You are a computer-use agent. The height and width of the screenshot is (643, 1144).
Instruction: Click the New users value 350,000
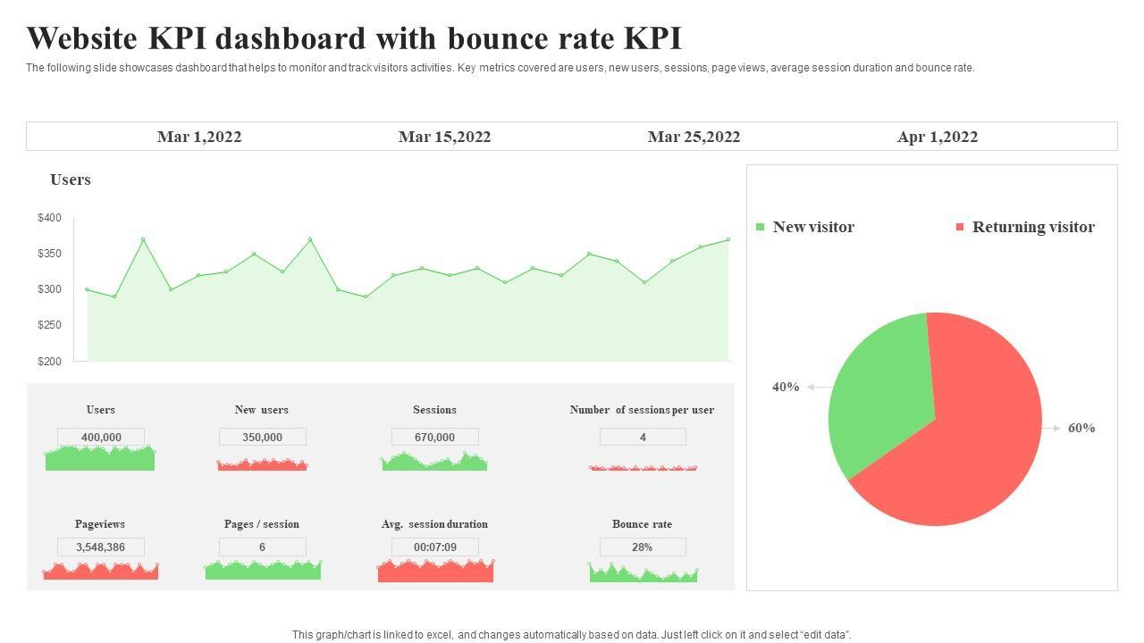(262, 437)
